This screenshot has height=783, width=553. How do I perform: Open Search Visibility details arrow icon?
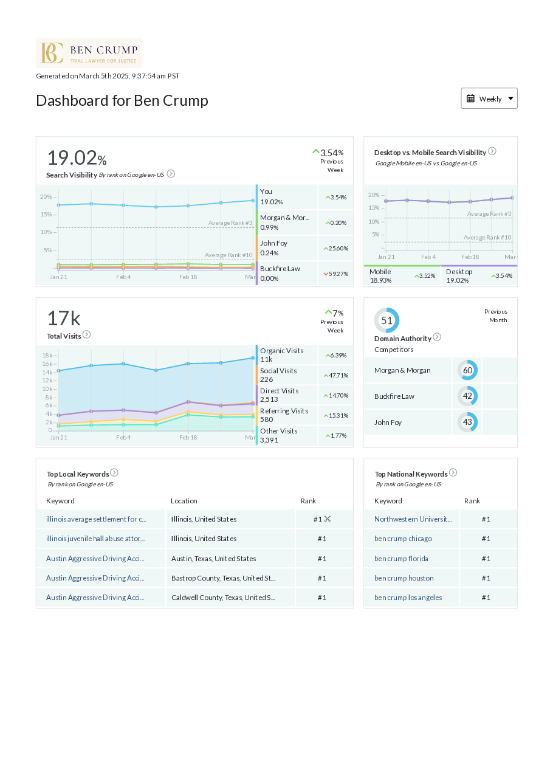[171, 174]
